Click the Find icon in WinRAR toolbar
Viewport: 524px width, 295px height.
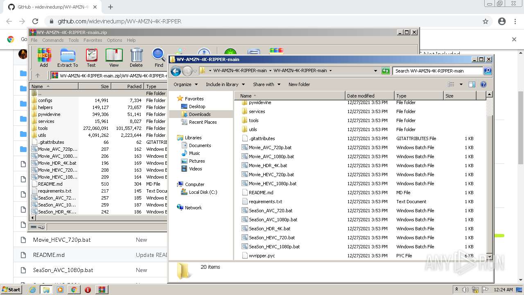pos(159,57)
